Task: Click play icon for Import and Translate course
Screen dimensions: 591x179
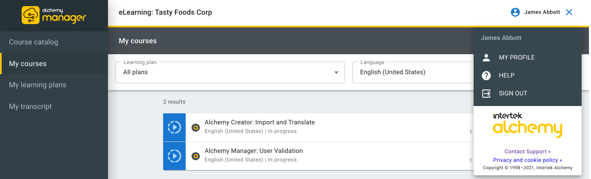Action: pyautogui.click(x=175, y=127)
